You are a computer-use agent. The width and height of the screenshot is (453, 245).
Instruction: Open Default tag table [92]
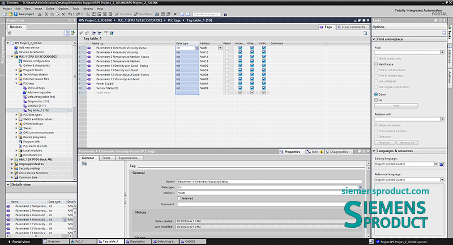41,97
